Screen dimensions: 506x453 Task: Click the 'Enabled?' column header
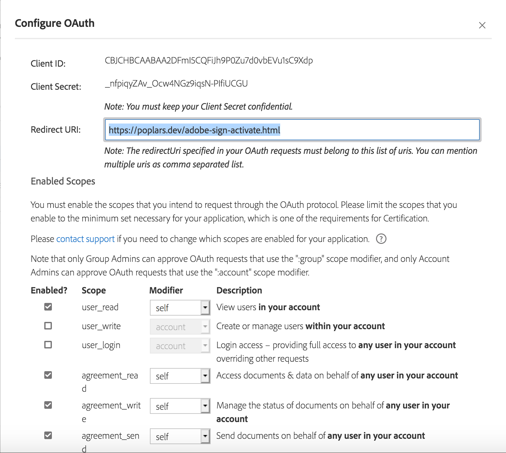(49, 290)
